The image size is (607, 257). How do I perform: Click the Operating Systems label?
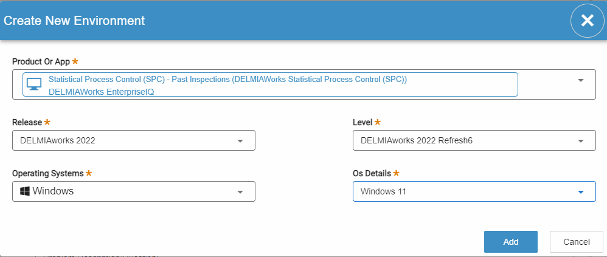(48, 173)
